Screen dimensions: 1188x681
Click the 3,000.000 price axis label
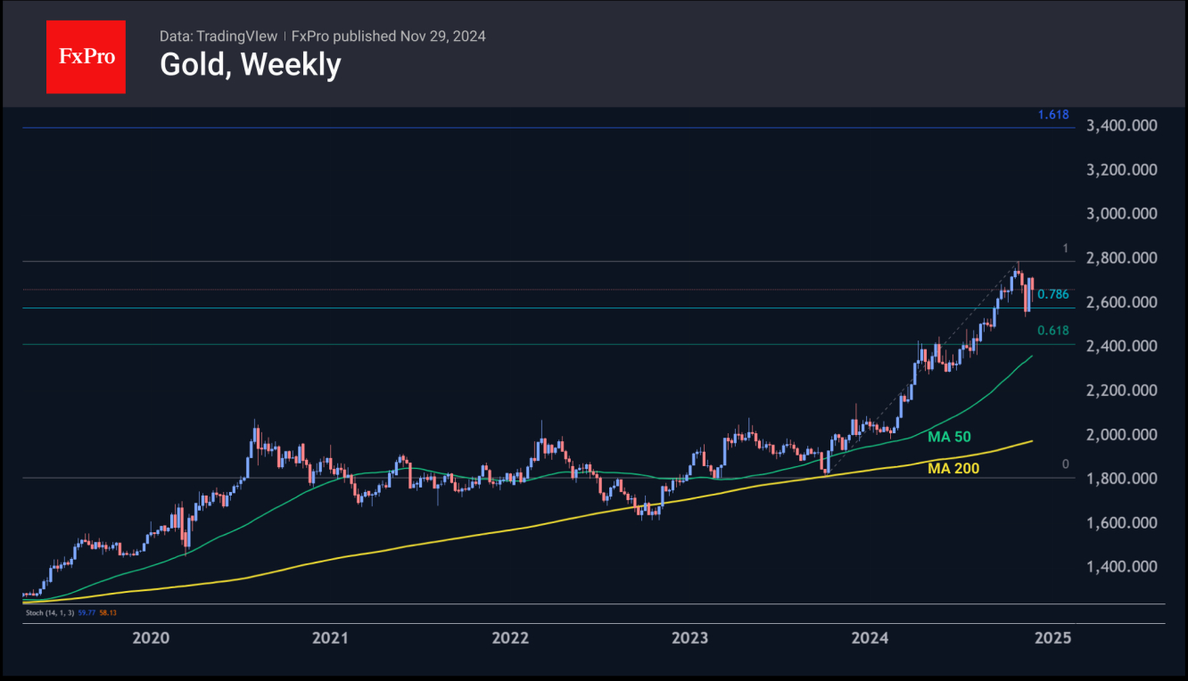click(1122, 214)
